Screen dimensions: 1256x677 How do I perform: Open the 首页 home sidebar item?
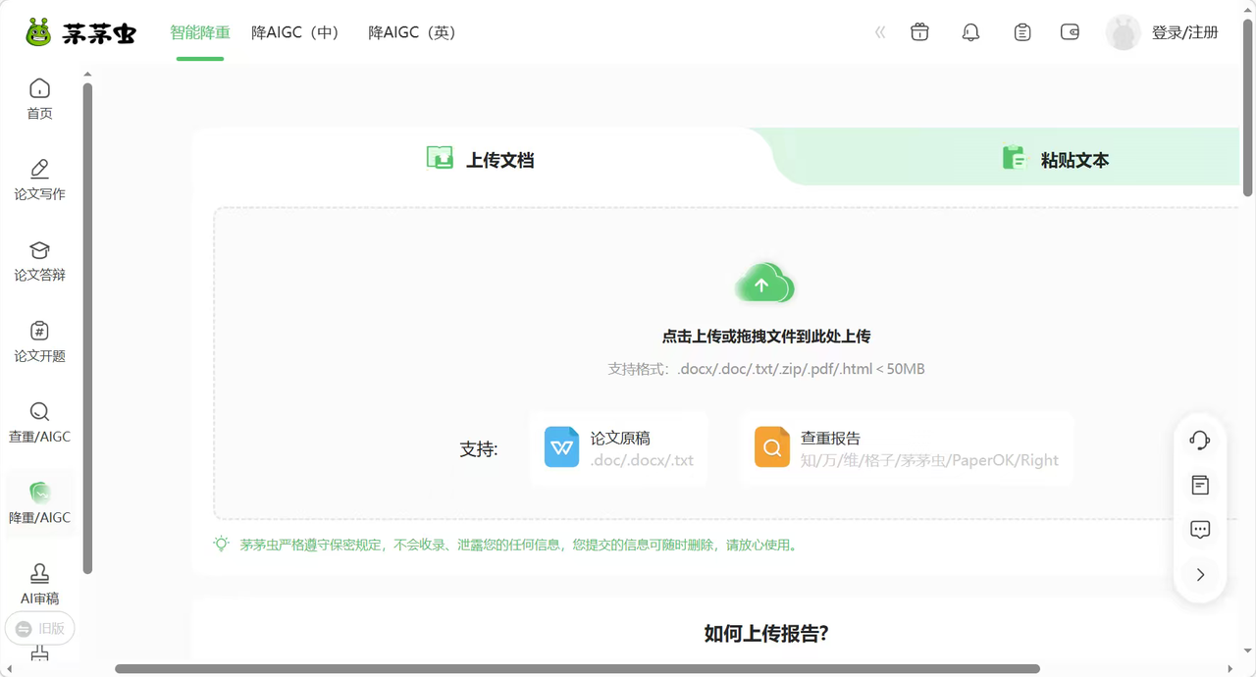pyautogui.click(x=39, y=99)
